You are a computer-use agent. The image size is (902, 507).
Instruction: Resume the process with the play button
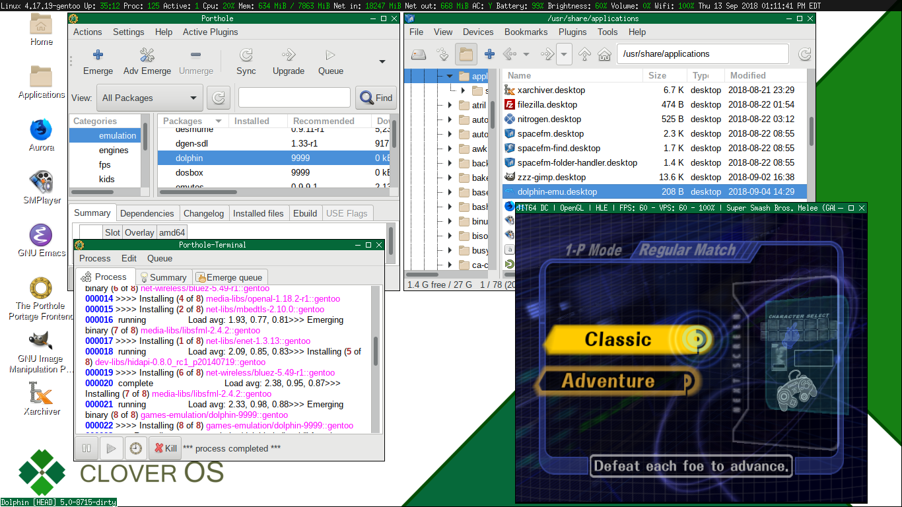[111, 448]
